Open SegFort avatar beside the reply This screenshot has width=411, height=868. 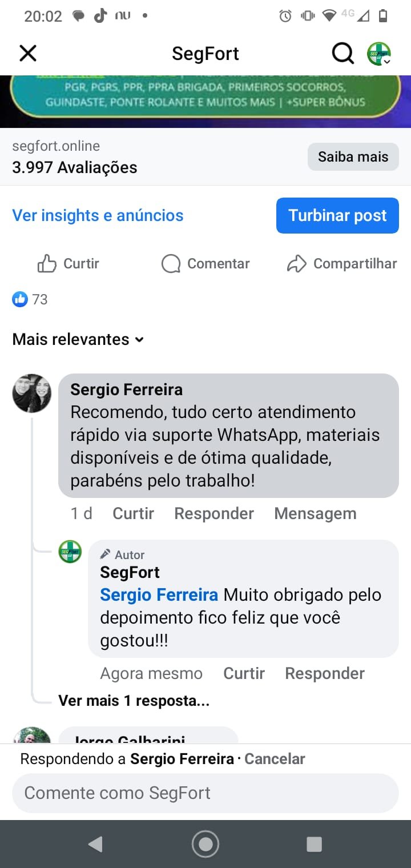[70, 552]
